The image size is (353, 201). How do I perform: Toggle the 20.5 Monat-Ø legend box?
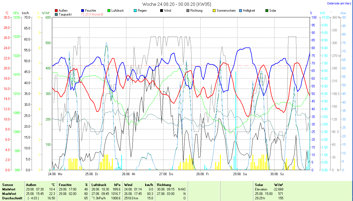click(83, 14)
